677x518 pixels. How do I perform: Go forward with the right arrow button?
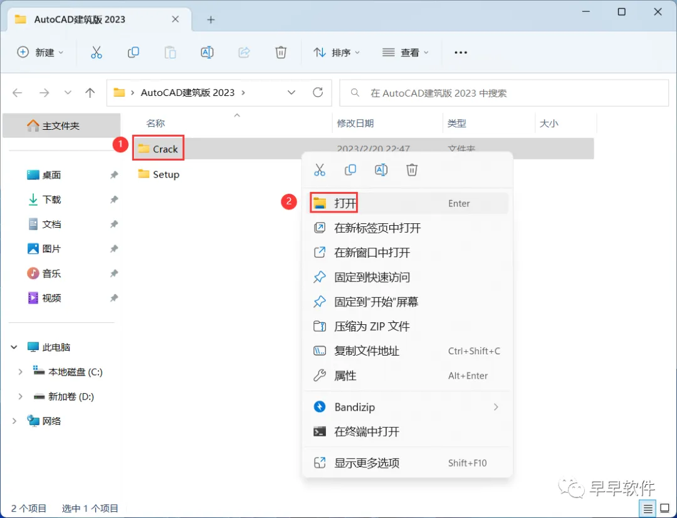click(44, 92)
